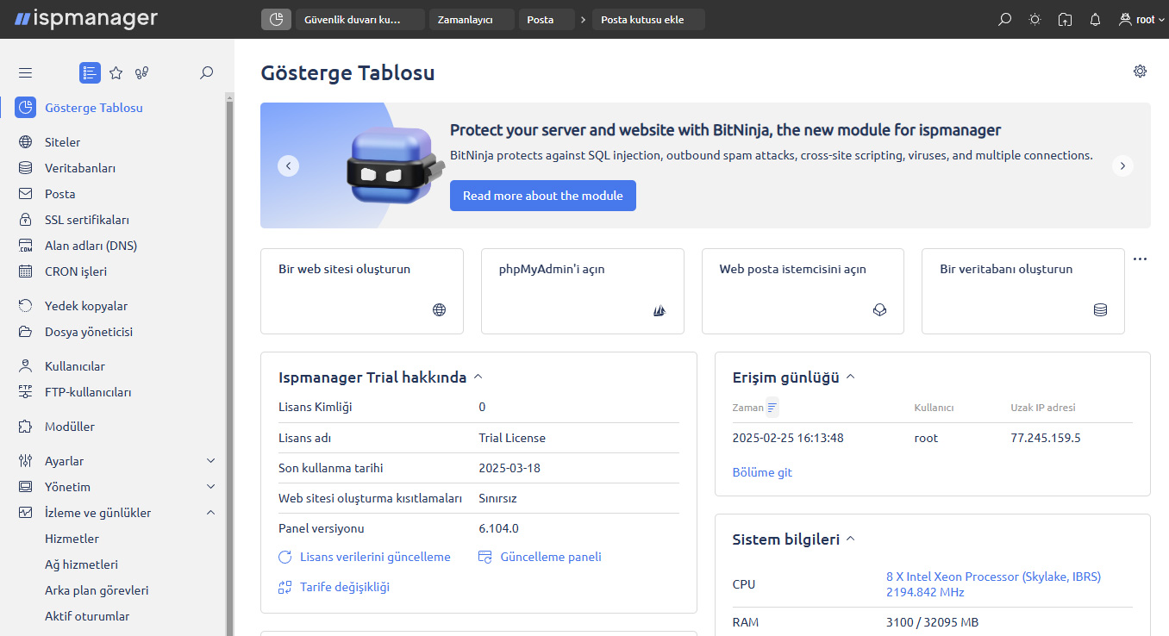
Task: Open the notifications bell icon
Action: 1095,19
